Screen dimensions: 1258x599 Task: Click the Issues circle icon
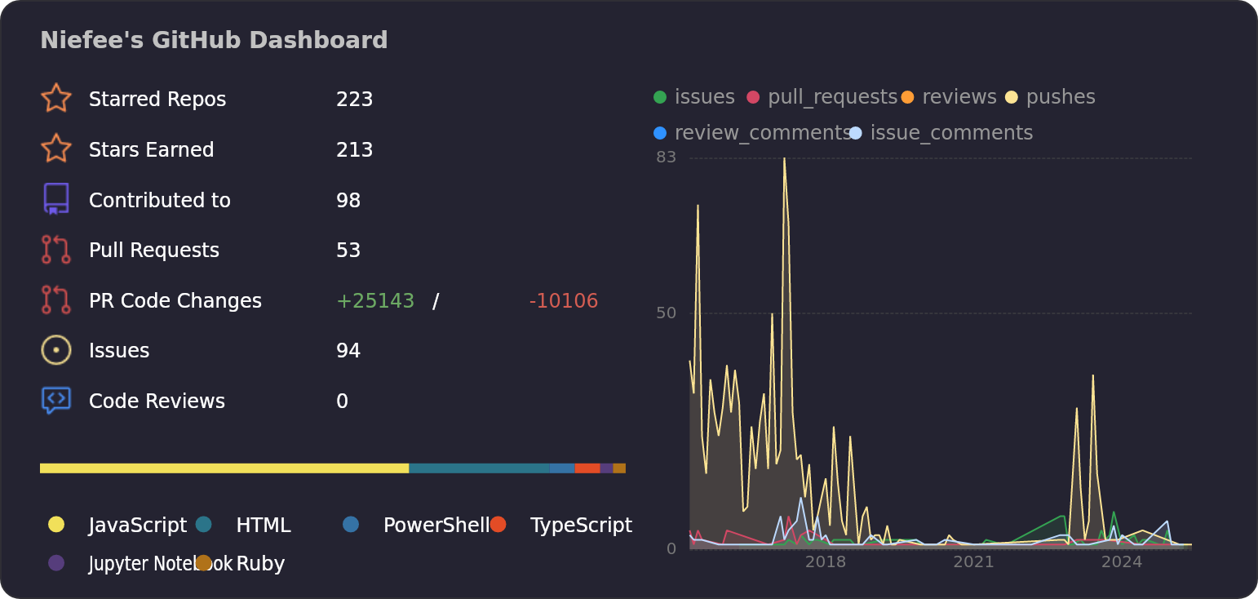point(55,350)
